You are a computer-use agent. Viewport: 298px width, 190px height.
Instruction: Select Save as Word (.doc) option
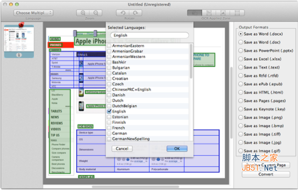tap(241, 42)
